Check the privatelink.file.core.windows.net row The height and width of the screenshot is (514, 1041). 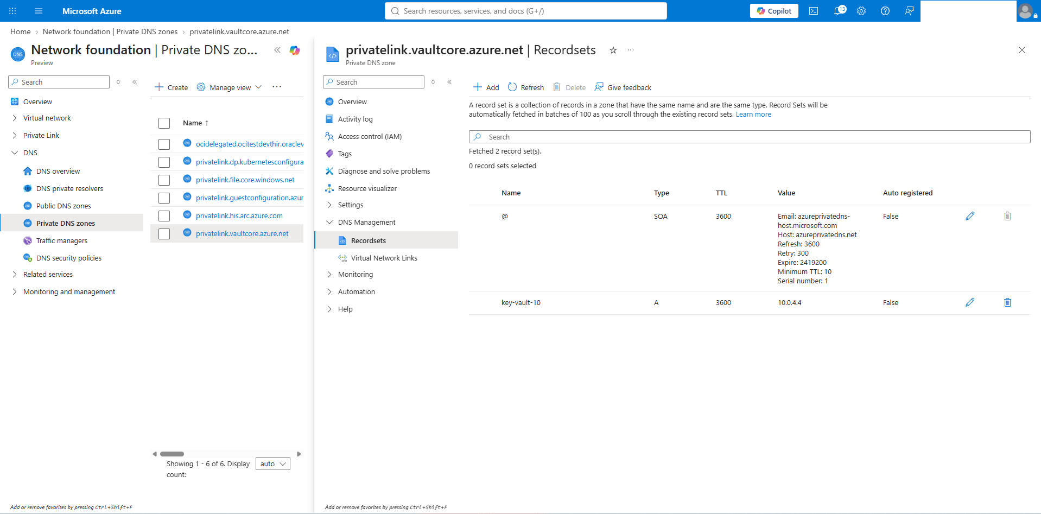(164, 180)
